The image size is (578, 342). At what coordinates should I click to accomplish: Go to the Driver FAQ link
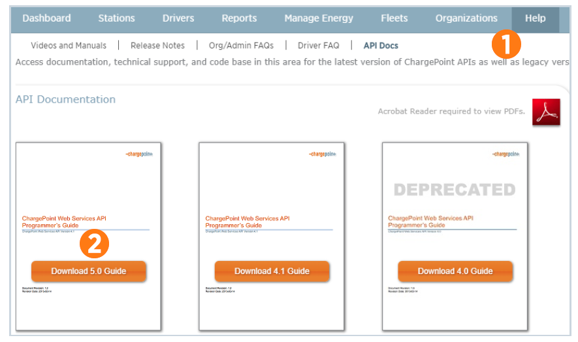318,46
